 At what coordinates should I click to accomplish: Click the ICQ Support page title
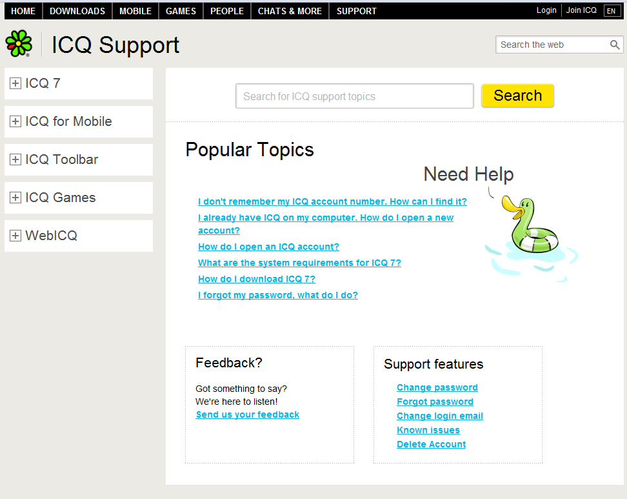(x=115, y=45)
